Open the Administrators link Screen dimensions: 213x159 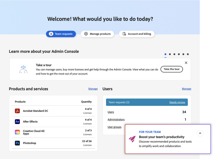tap(116, 119)
